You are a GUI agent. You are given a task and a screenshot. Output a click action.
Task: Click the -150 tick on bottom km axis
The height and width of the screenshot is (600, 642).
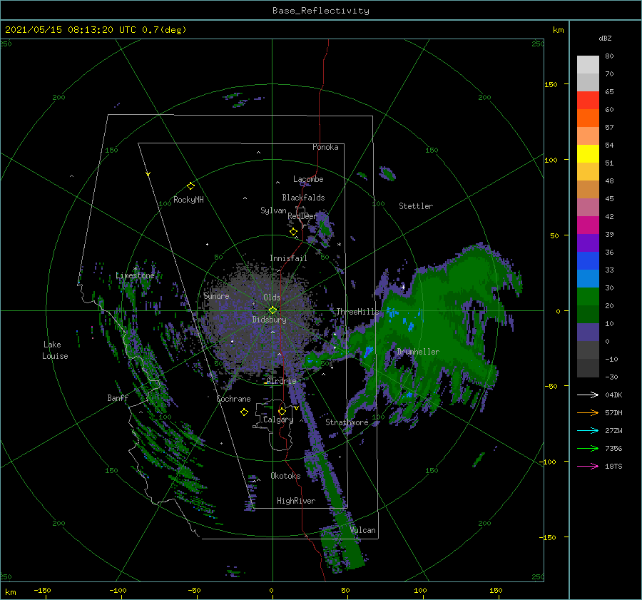[x=42, y=590]
